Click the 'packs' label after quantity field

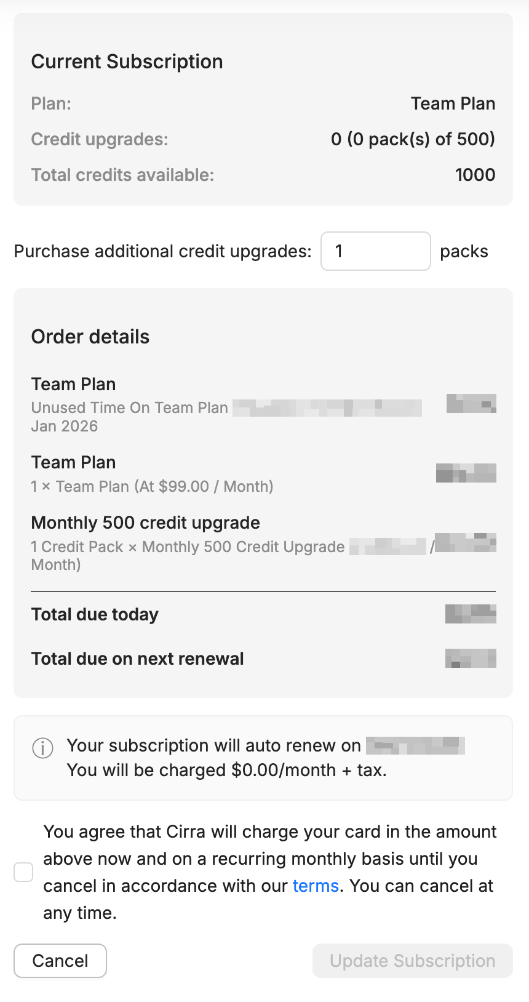click(x=464, y=251)
